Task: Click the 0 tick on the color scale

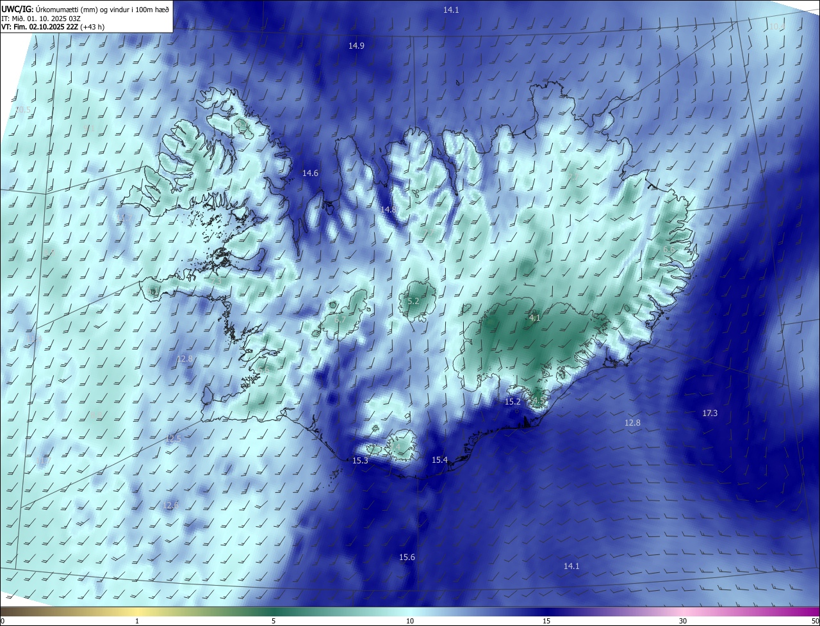Action: pos(3,621)
